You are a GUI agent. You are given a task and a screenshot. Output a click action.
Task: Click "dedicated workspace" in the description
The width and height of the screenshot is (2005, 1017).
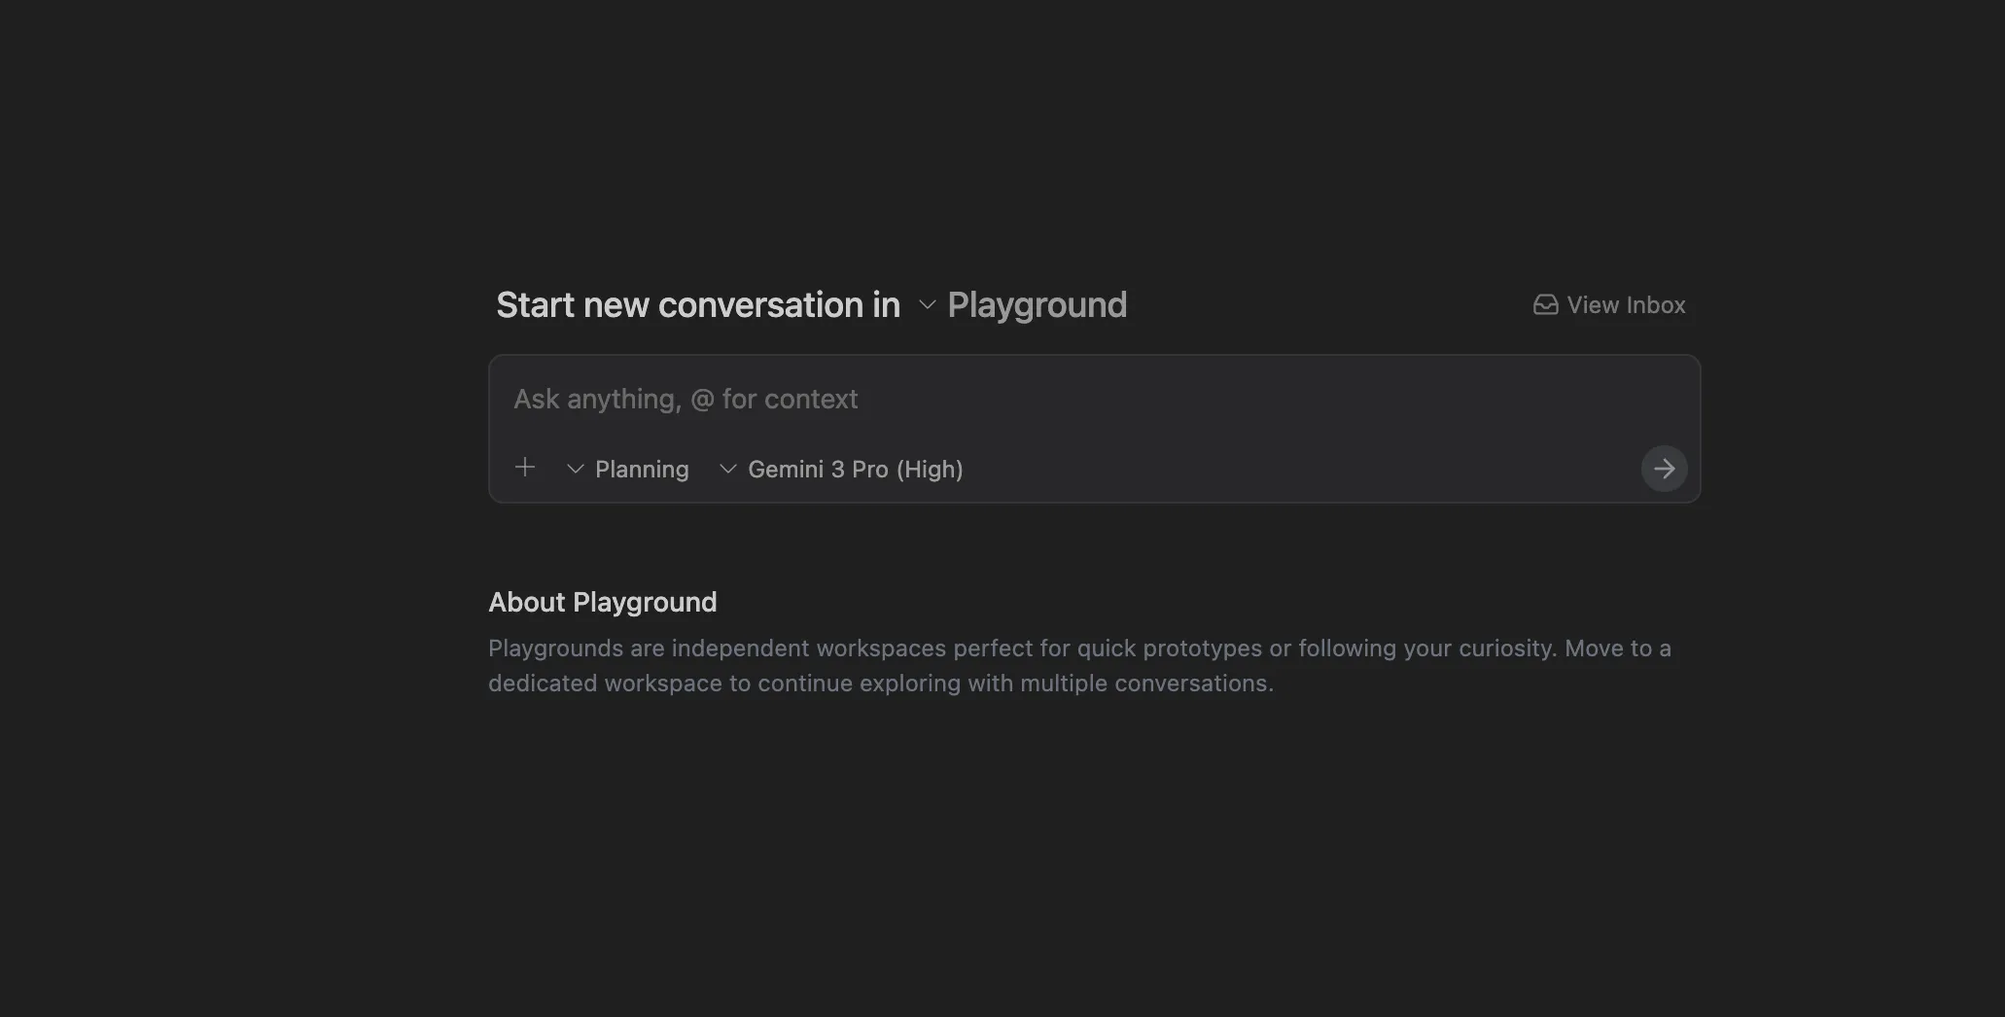[605, 684]
